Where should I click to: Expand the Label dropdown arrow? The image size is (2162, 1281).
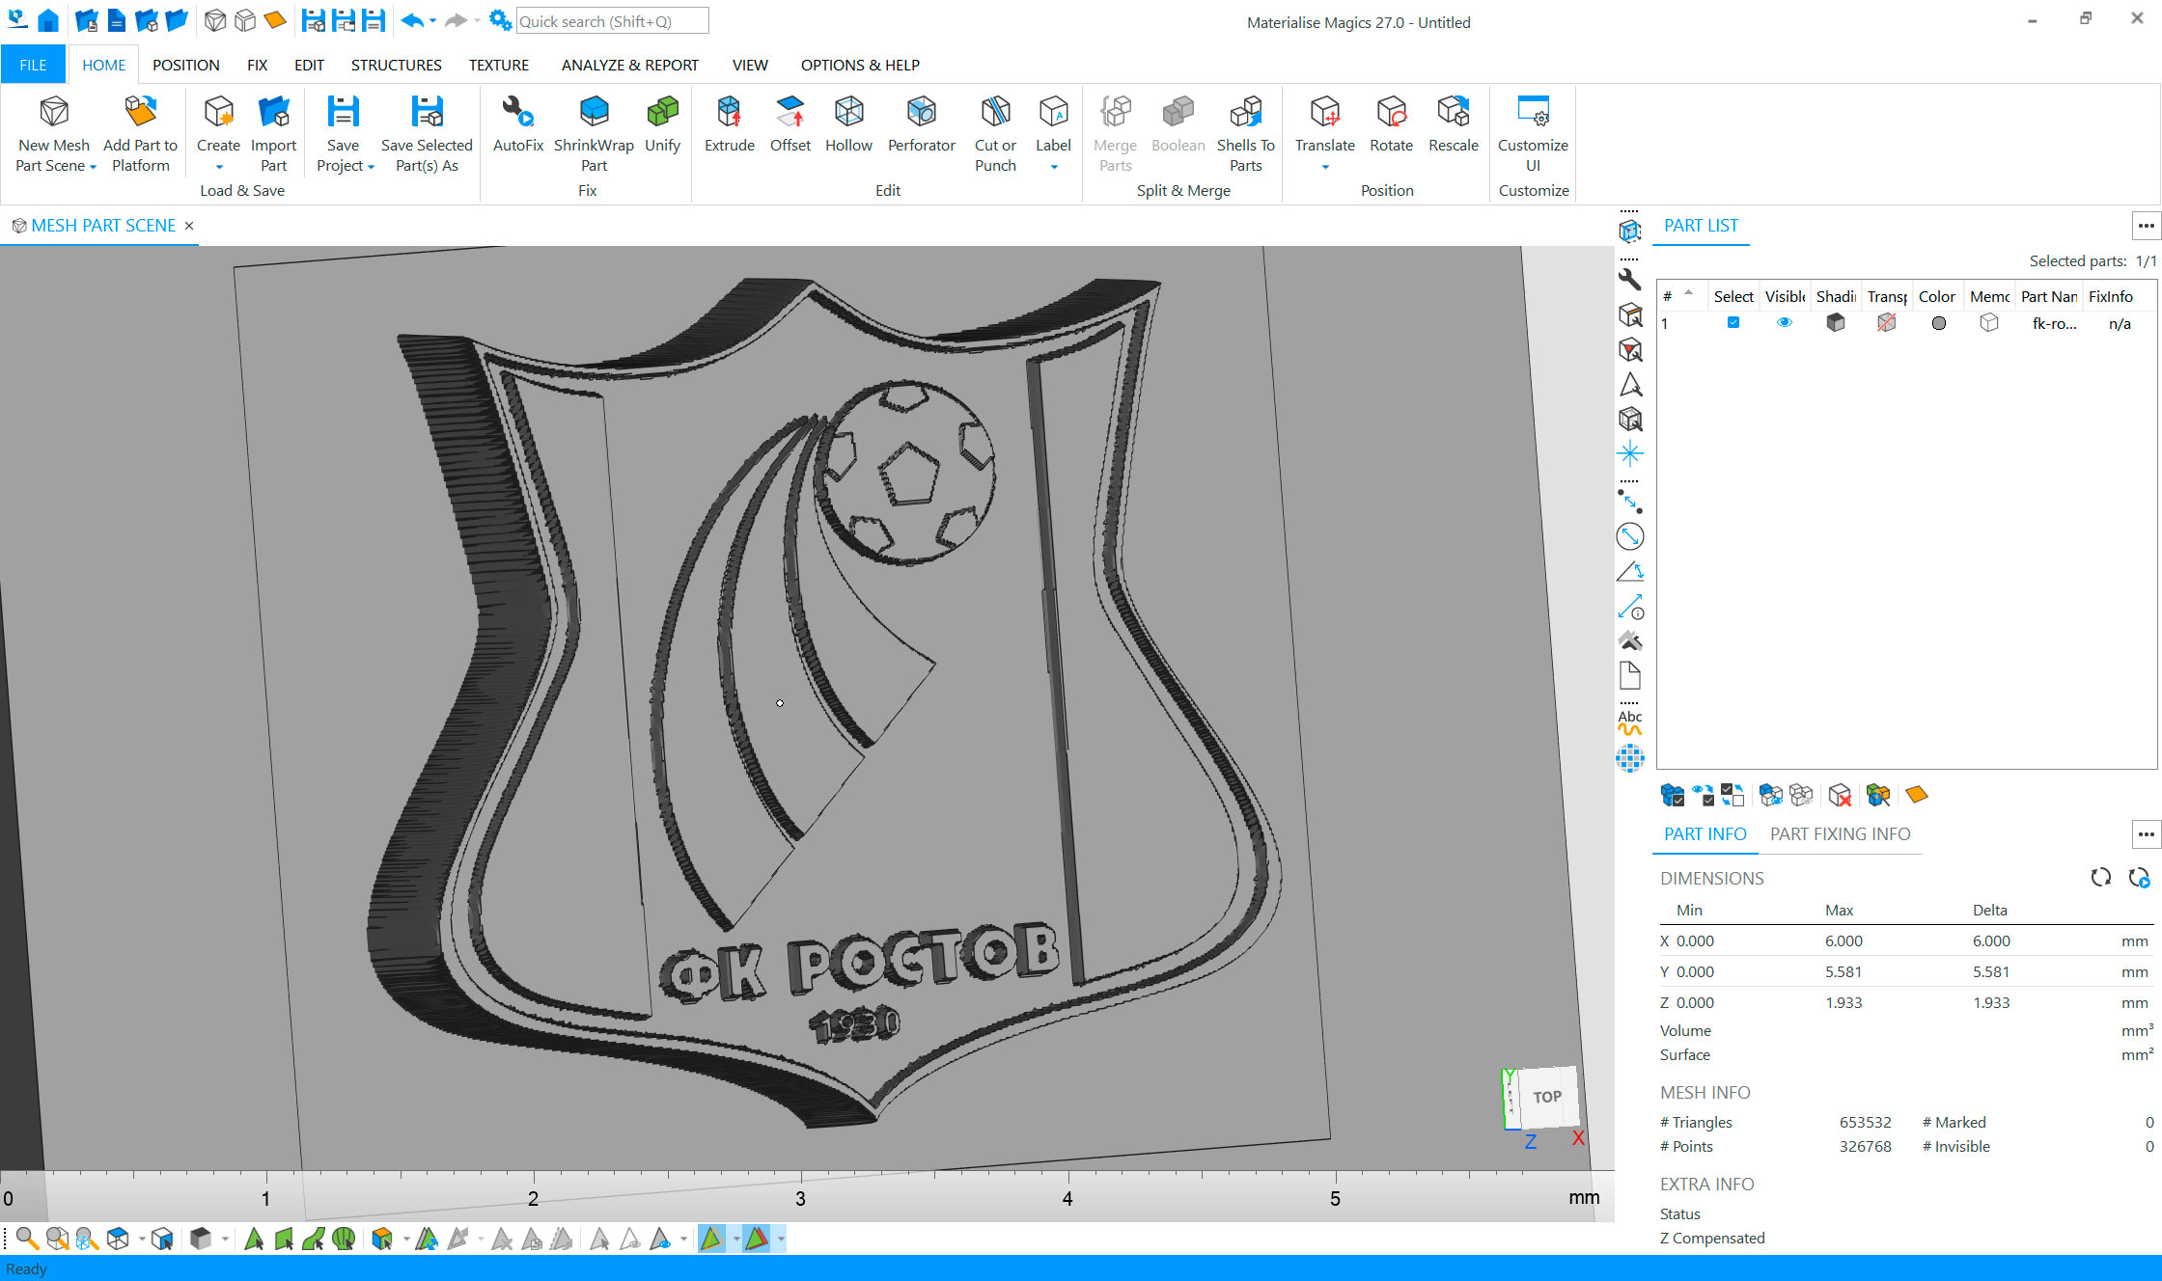1053,167
